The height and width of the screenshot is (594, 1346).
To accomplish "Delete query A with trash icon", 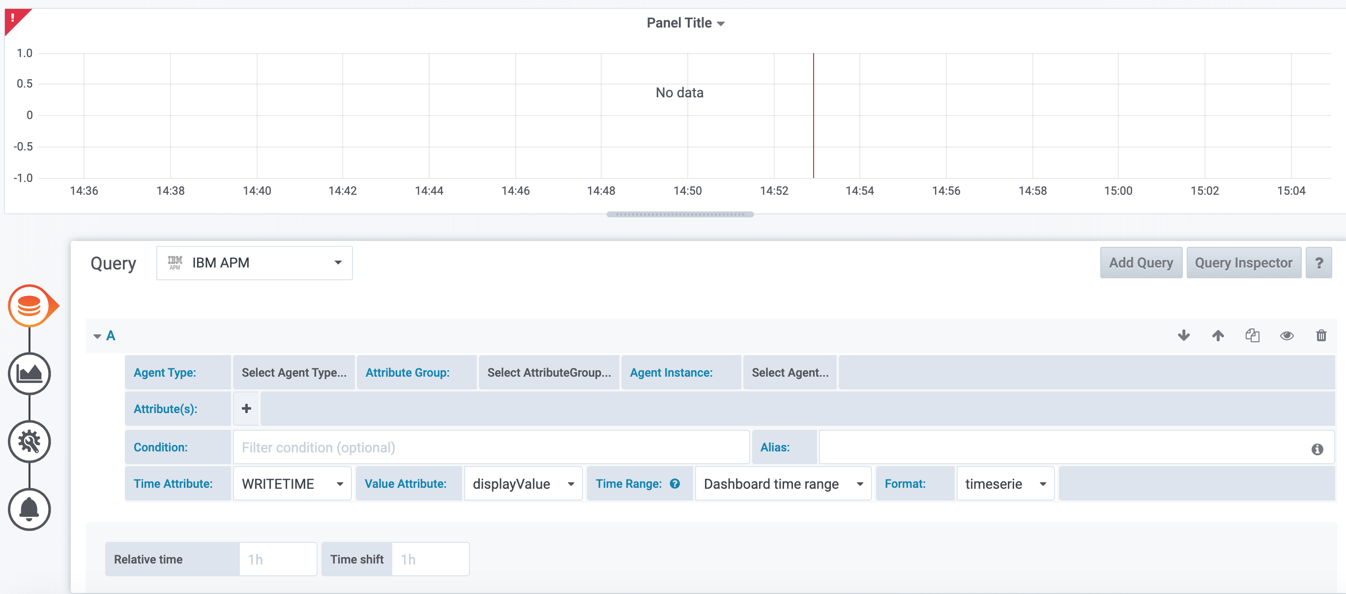I will 1321,335.
